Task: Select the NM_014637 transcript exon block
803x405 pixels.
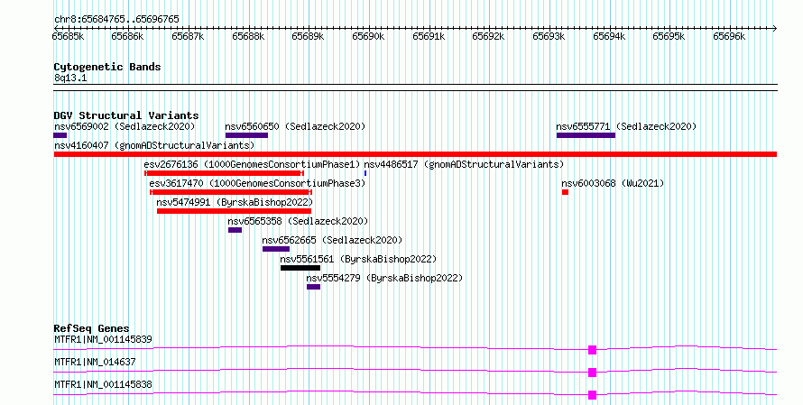Action: click(593, 373)
